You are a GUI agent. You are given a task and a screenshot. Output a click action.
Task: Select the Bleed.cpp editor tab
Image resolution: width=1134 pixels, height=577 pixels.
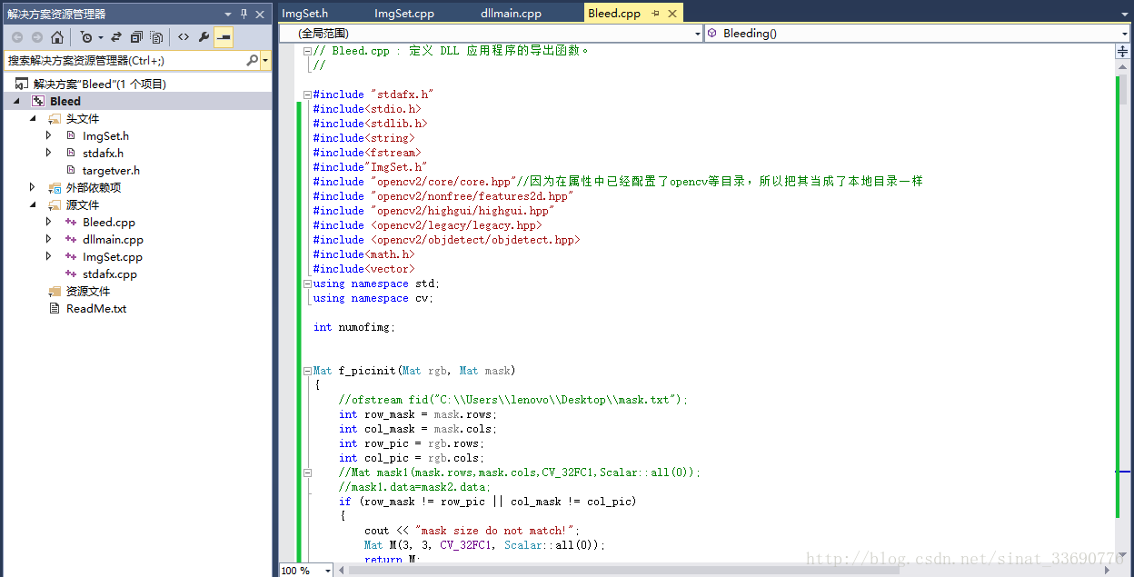coord(614,13)
